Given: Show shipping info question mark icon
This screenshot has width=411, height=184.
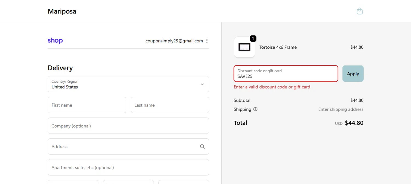Looking at the screenshot, I should (255, 109).
